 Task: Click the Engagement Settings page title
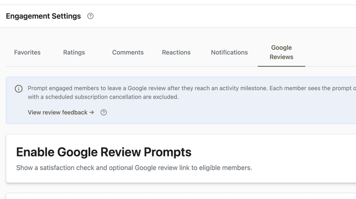[x=44, y=16]
